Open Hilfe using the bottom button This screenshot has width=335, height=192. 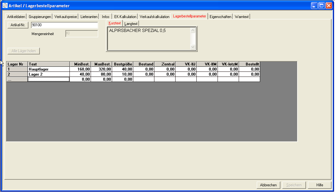(x=320, y=185)
